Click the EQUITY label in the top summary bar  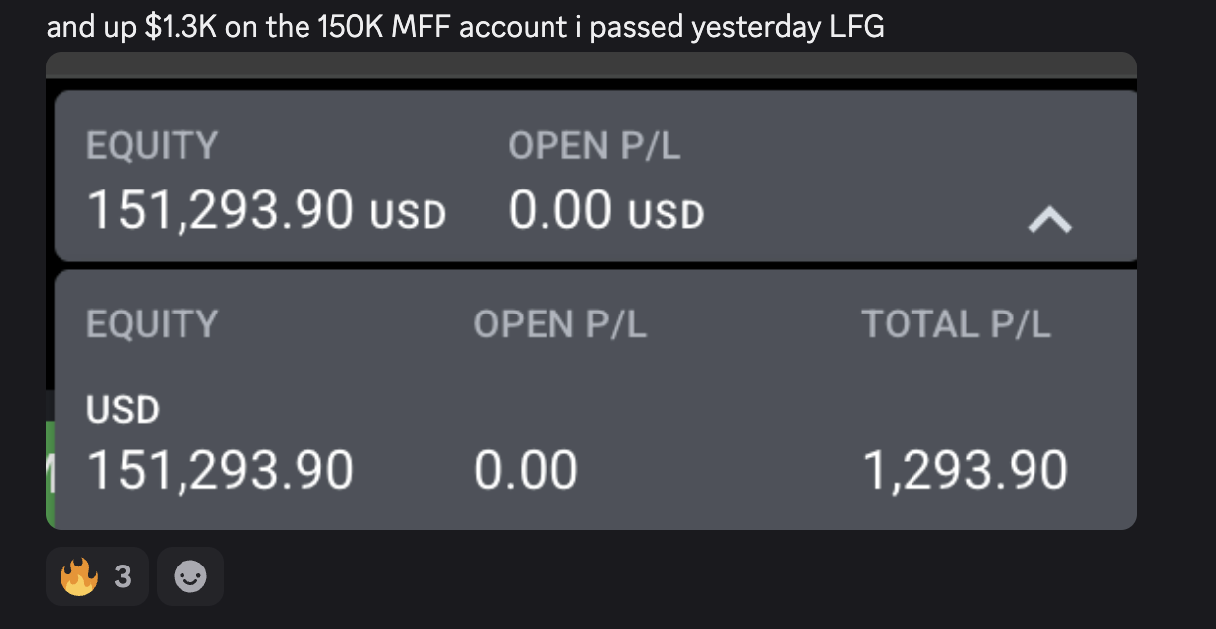pyautogui.click(x=152, y=146)
